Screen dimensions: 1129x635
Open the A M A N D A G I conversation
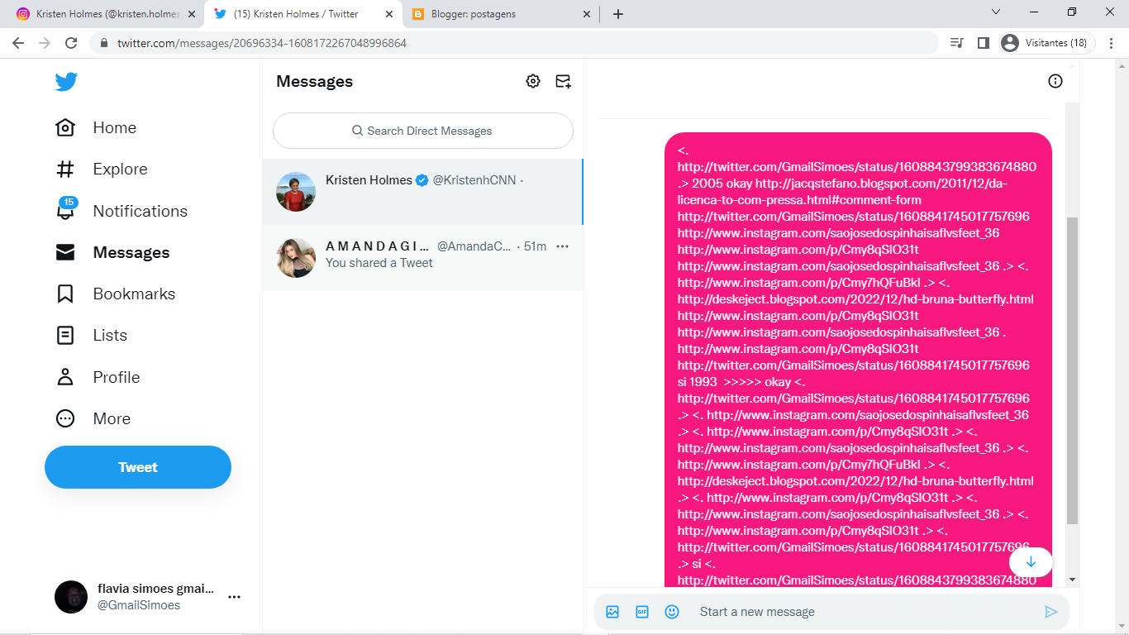click(422, 258)
